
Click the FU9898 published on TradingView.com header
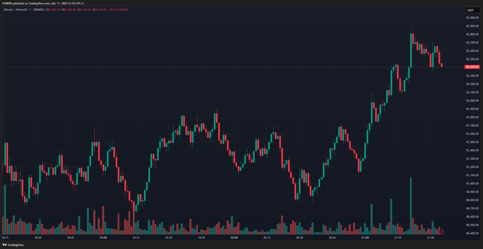43,3
